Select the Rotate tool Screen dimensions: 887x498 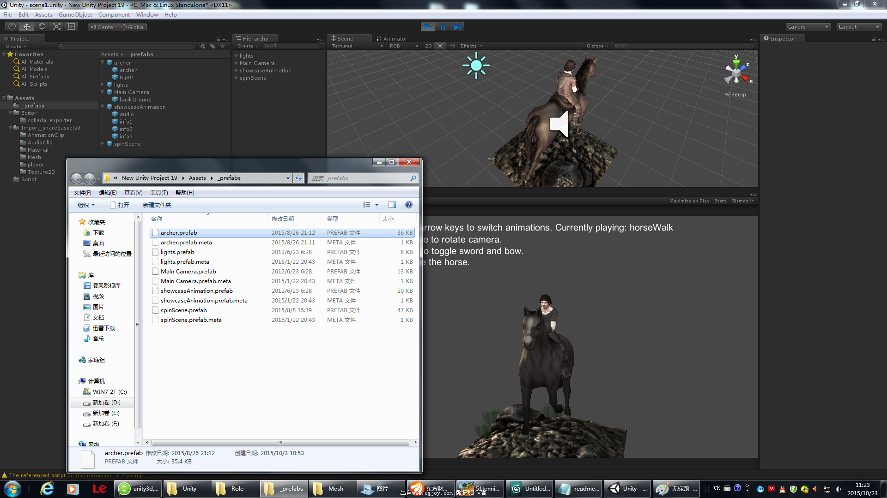point(42,27)
